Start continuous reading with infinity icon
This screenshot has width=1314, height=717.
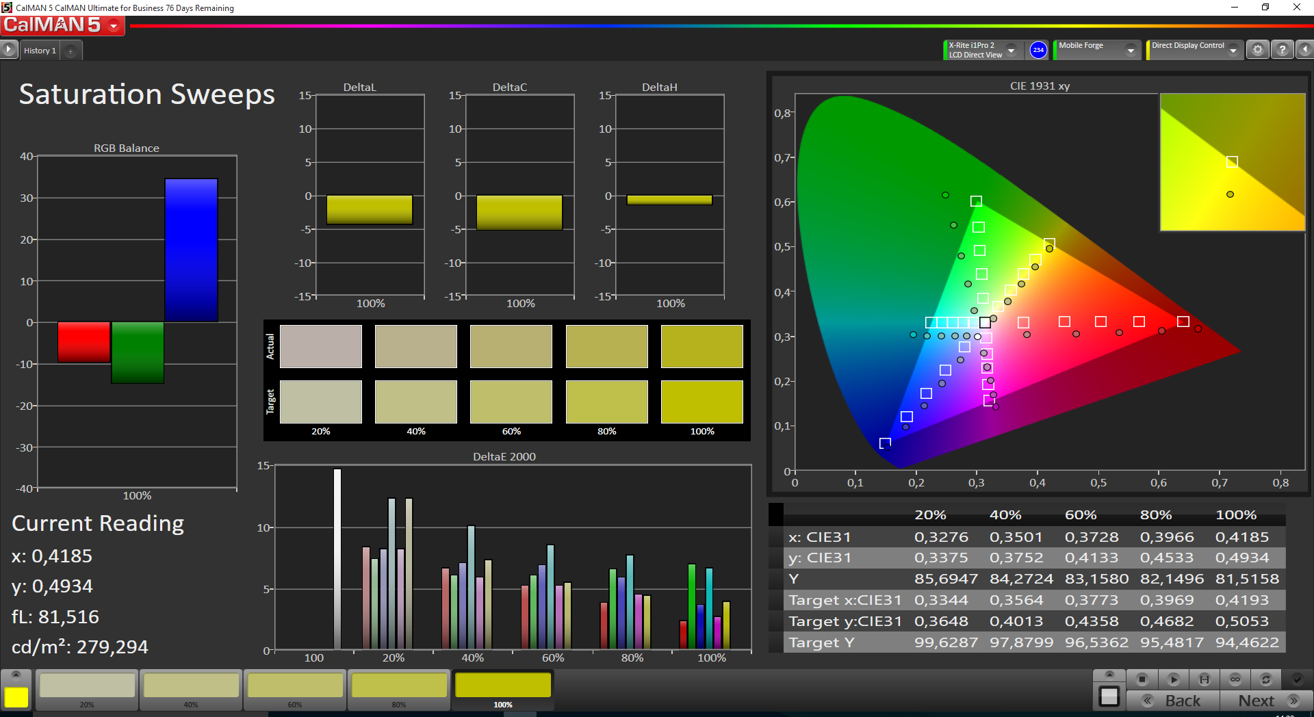pyautogui.click(x=1235, y=679)
